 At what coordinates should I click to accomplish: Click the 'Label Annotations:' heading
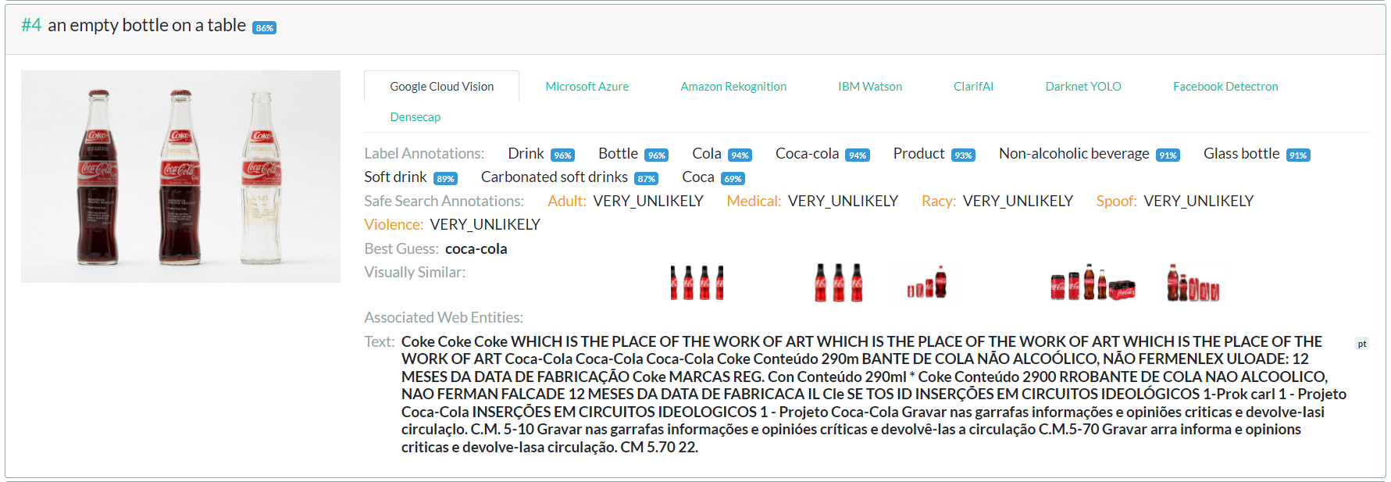(424, 154)
